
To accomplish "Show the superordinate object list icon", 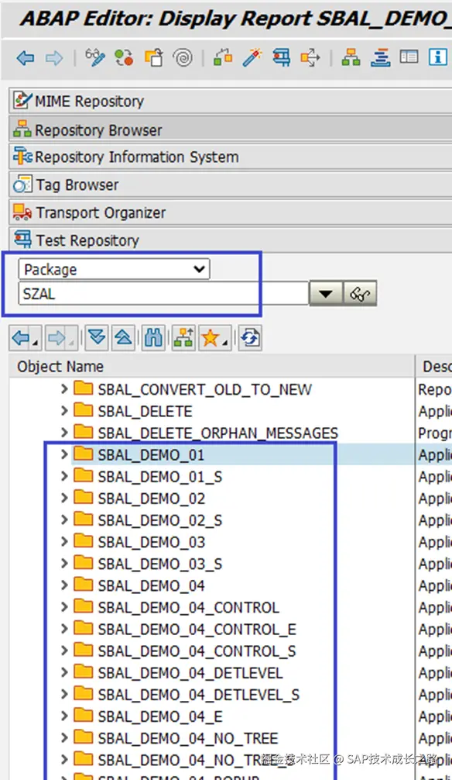I will (183, 338).
